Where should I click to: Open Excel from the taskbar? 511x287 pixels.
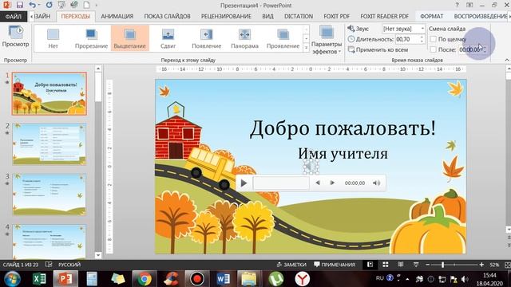[x=39, y=279]
